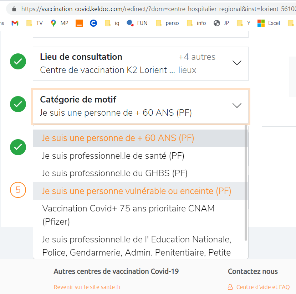This screenshot has width=296, height=294.
Task: Click the green checkmark beside Catégorie de motif
Action: (x=18, y=105)
